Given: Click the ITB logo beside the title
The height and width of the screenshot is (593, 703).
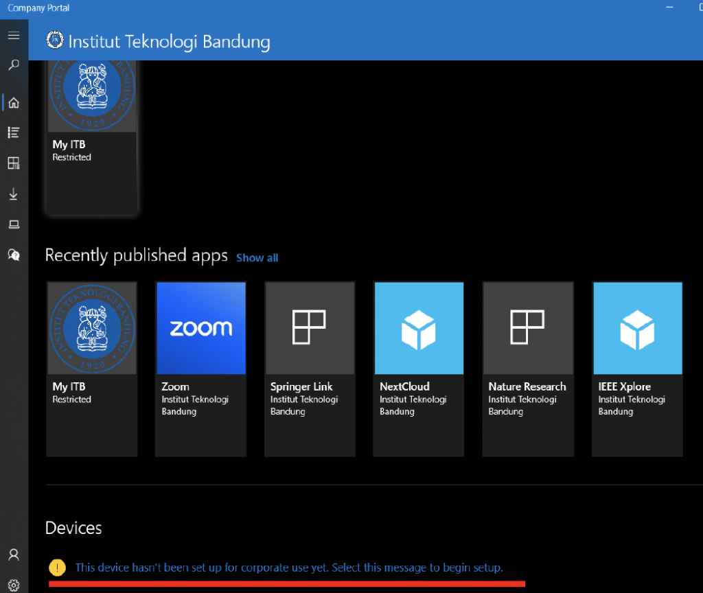Looking at the screenshot, I should tap(55, 40).
